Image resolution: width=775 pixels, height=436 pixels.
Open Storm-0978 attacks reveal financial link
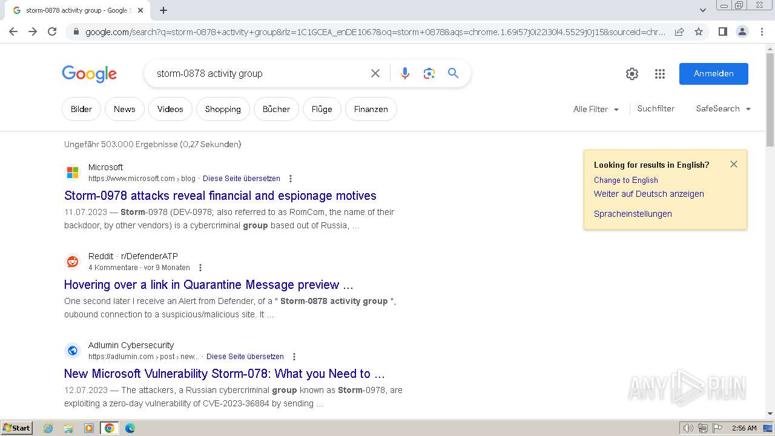[220, 196]
